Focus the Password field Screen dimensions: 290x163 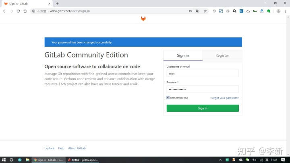203,89
